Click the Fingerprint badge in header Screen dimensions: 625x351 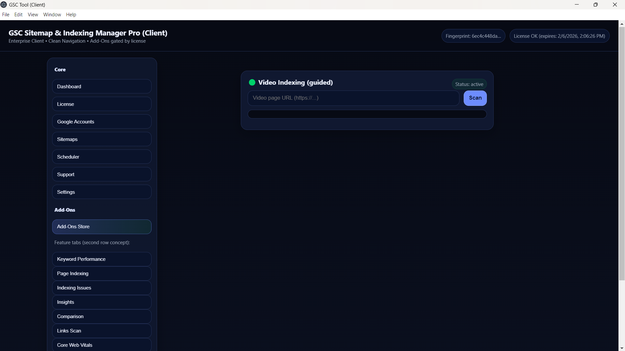point(473,36)
